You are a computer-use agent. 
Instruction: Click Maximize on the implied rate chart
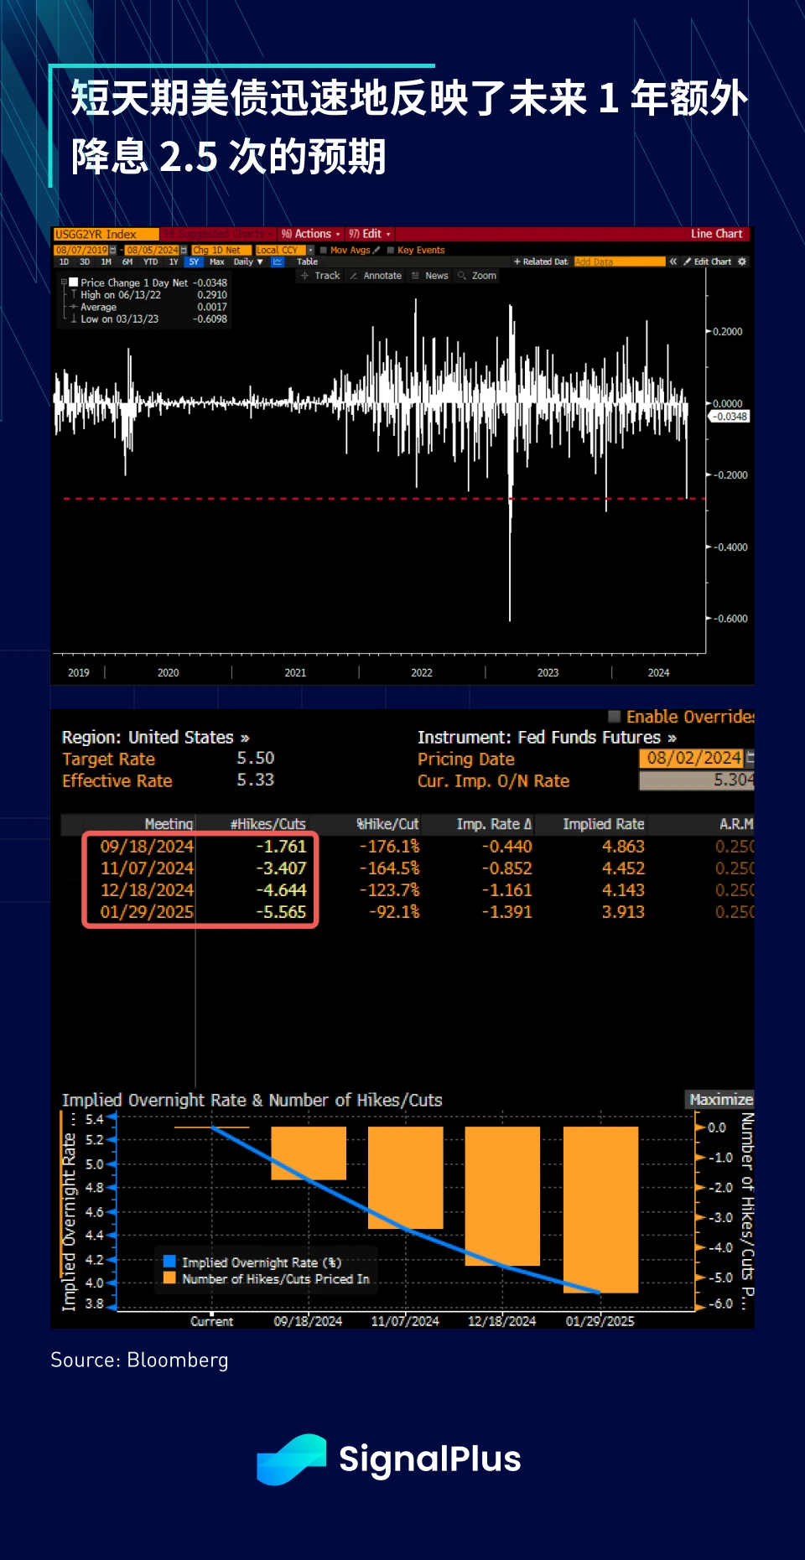720,1099
